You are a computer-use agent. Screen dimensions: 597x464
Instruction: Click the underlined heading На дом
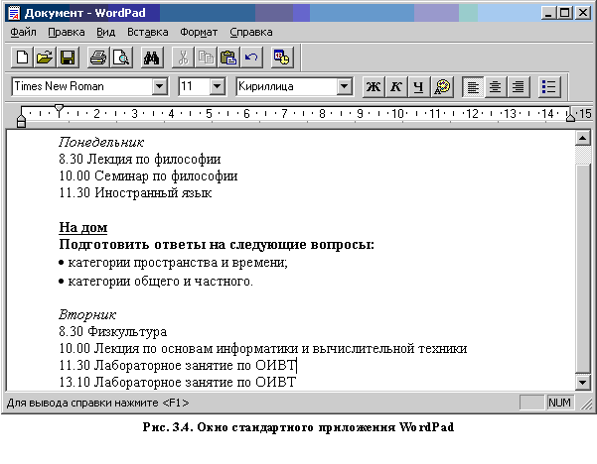(83, 228)
